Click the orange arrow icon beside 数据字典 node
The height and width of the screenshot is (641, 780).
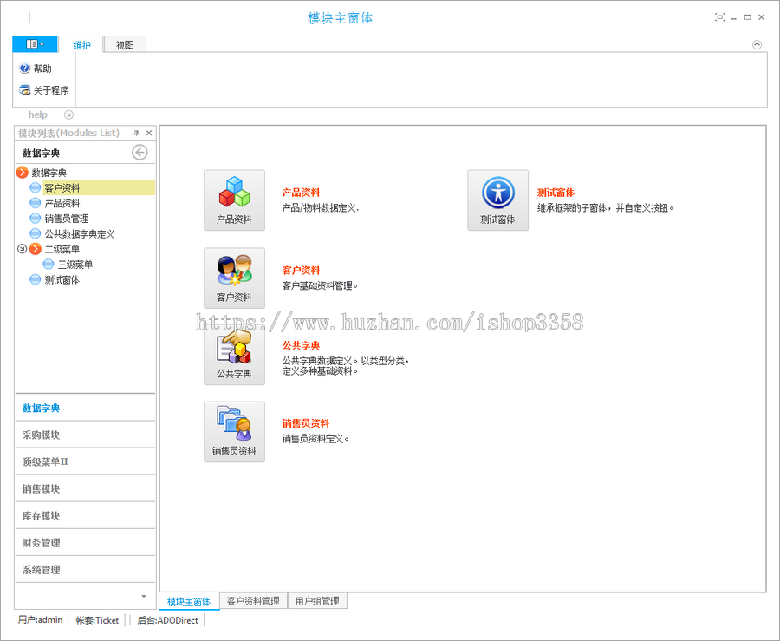[23, 173]
